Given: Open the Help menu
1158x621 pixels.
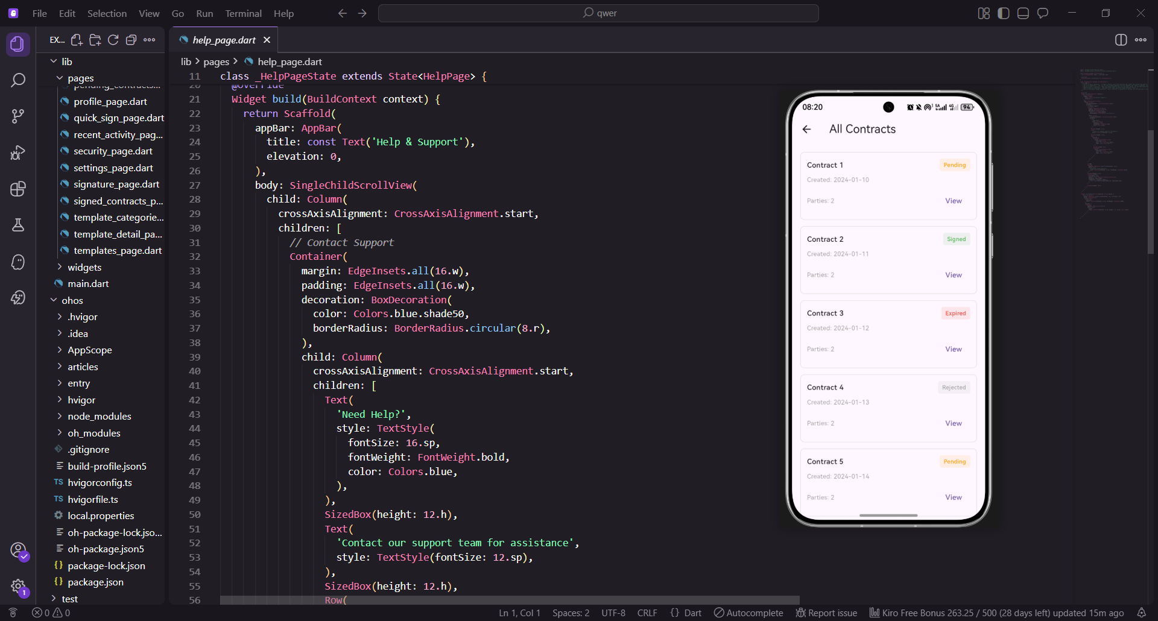Looking at the screenshot, I should 283,13.
